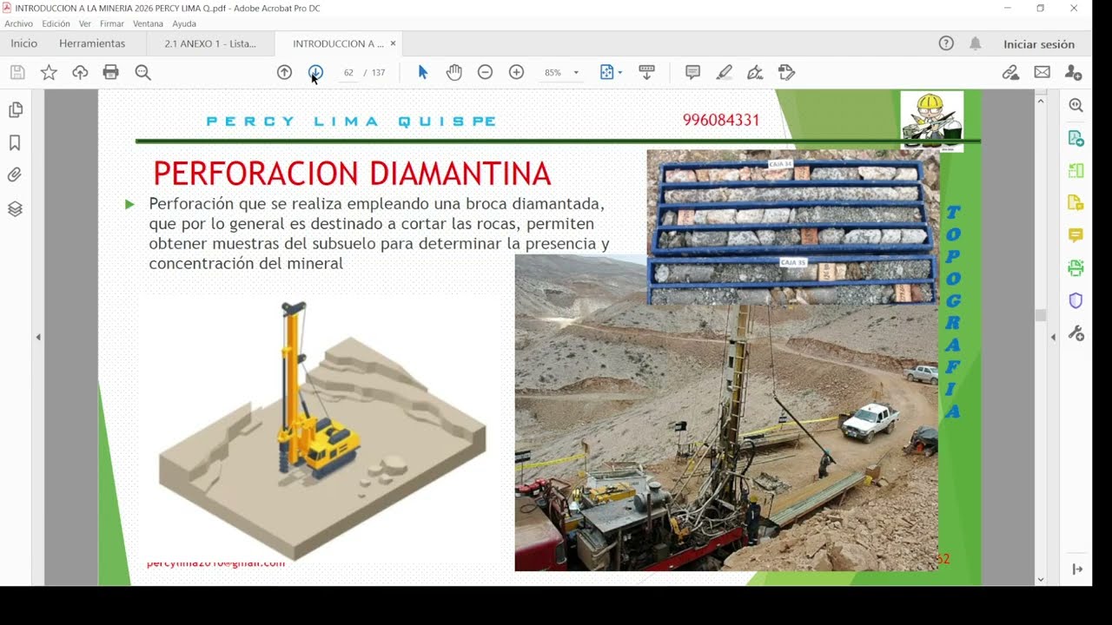Screen dimensions: 1112x625
Task: Switch to 2.1 ANEXO 1 document tab
Action: (210, 43)
